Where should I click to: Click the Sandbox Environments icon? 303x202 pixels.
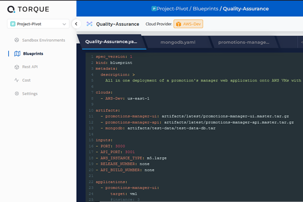pyautogui.click(x=17, y=40)
